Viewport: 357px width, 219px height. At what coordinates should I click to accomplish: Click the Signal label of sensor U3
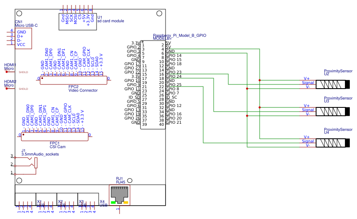point(308,110)
